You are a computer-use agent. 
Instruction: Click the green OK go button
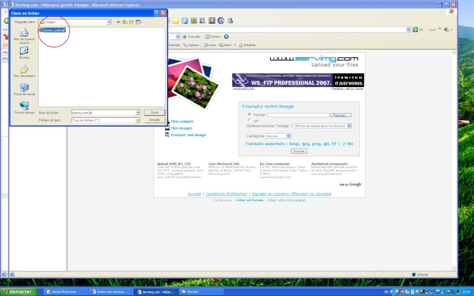(418, 29)
